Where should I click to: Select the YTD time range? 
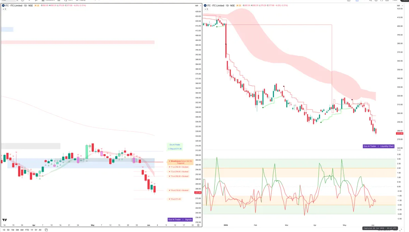click(27, 230)
